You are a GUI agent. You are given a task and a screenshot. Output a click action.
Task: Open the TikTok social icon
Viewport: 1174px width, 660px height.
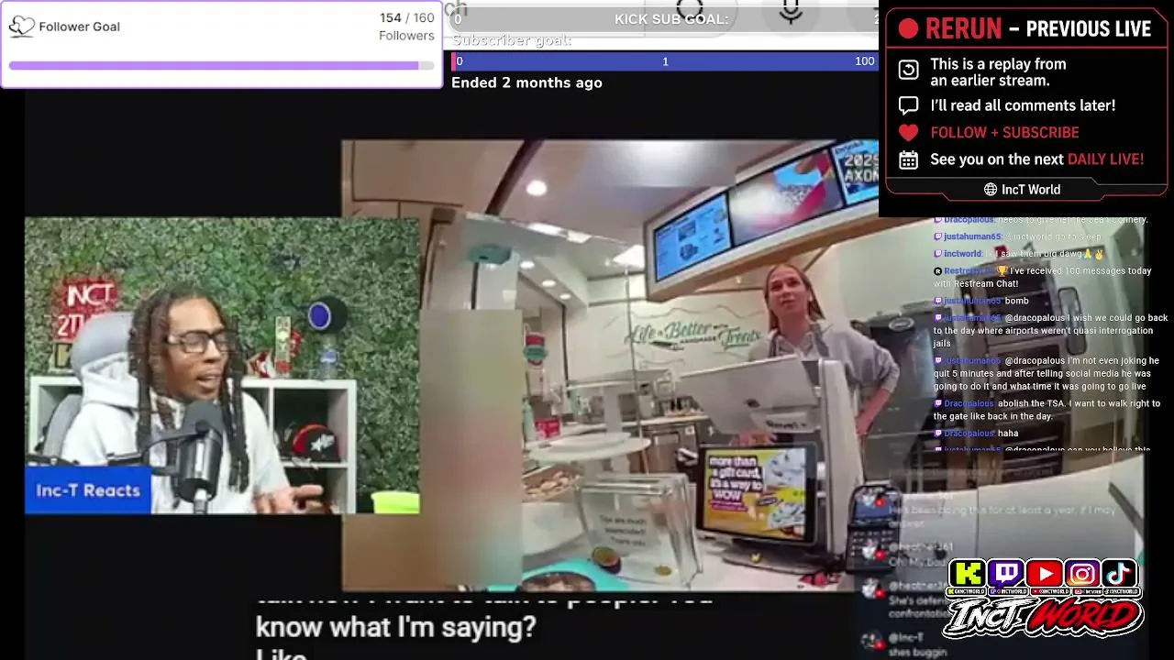coord(1120,574)
